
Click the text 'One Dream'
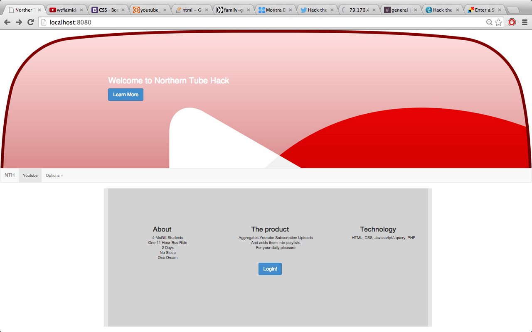168,258
